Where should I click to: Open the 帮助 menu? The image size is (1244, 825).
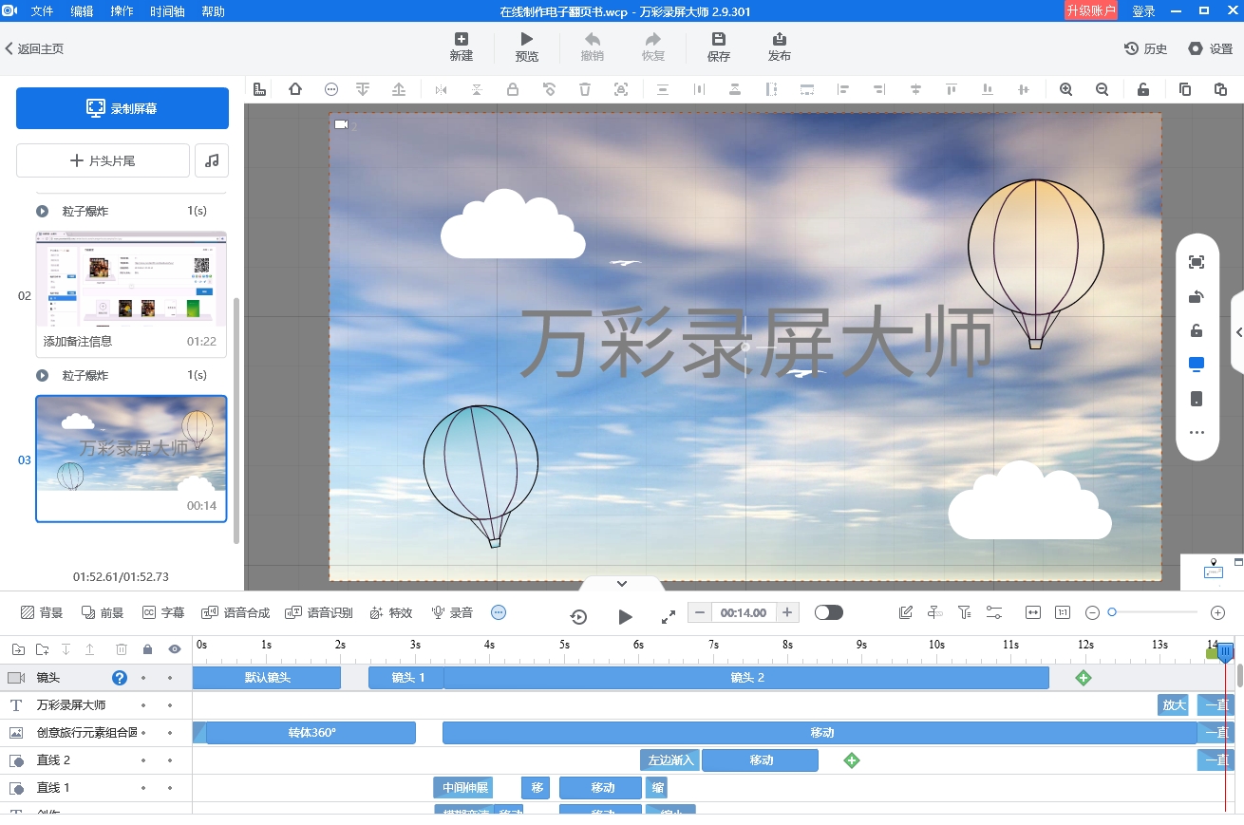click(x=214, y=11)
